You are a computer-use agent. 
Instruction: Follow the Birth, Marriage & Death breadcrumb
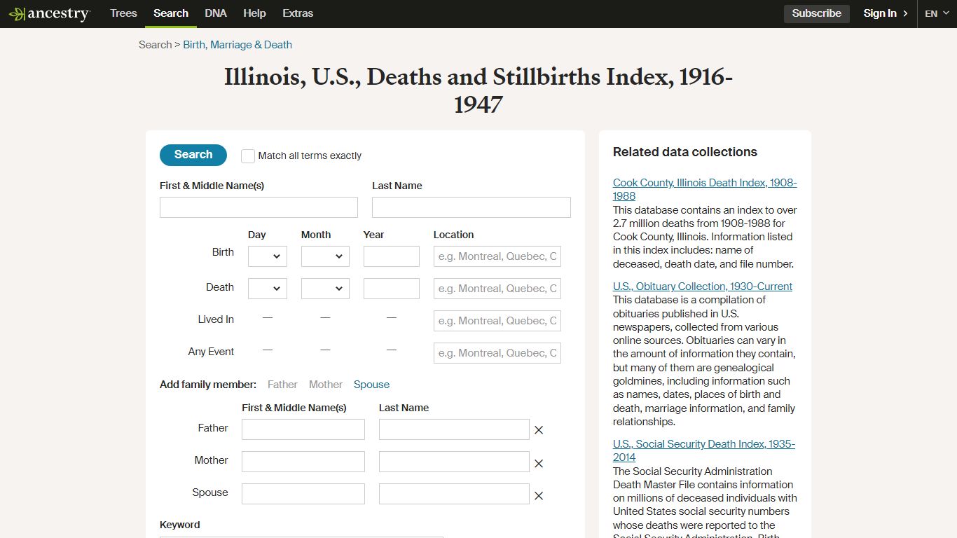coord(237,45)
